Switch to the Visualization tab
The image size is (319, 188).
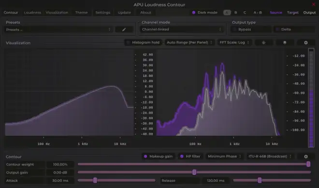click(57, 13)
